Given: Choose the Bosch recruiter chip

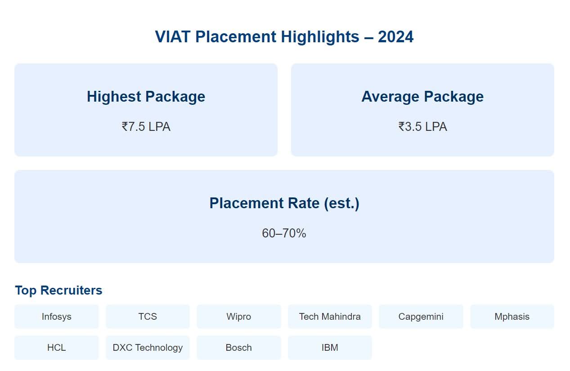Looking at the screenshot, I should pyautogui.click(x=239, y=348).
